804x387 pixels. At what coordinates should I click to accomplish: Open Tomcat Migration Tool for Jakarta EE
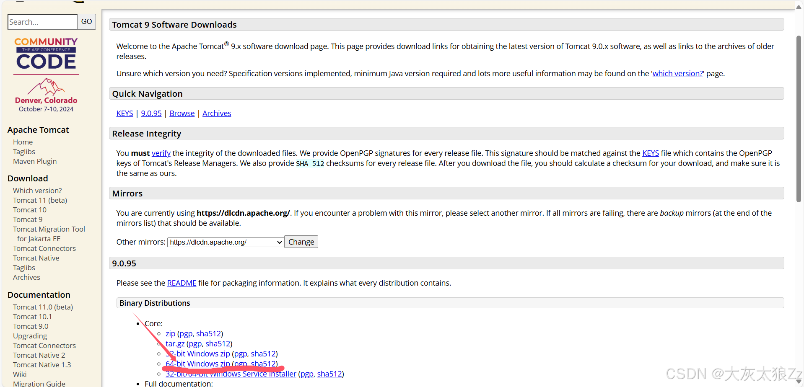click(x=49, y=234)
